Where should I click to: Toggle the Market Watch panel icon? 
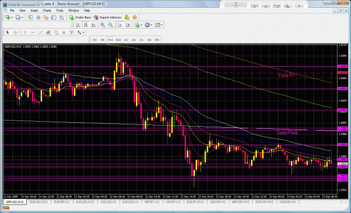click(x=30, y=17)
